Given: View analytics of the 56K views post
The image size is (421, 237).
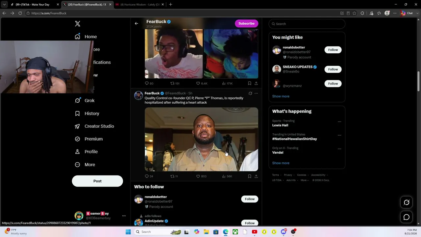Looking at the screenshot, I should (227, 176).
